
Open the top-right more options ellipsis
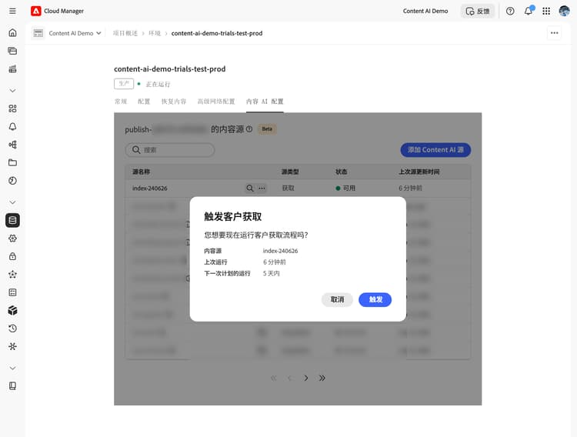click(x=554, y=33)
